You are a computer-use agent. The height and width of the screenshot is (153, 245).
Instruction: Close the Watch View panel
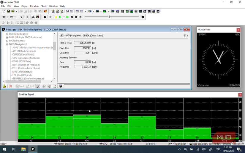click(x=238, y=30)
